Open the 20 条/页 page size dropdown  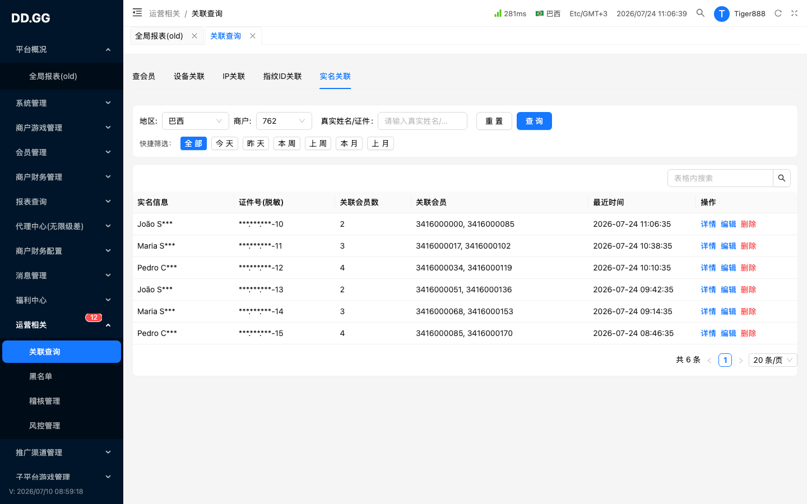[x=773, y=360]
